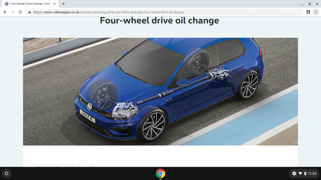Viewport: 321px width, 180px height.
Task: Click the Four-wheel drive oil change heading
Action: (159, 20)
